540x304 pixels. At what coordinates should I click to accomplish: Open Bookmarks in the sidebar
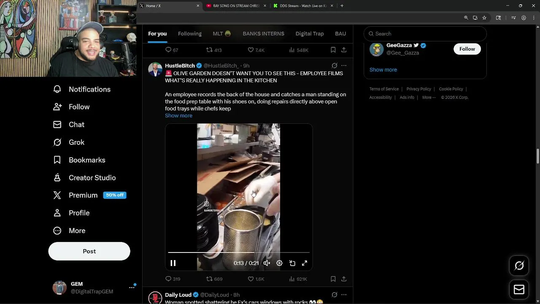click(x=79, y=160)
